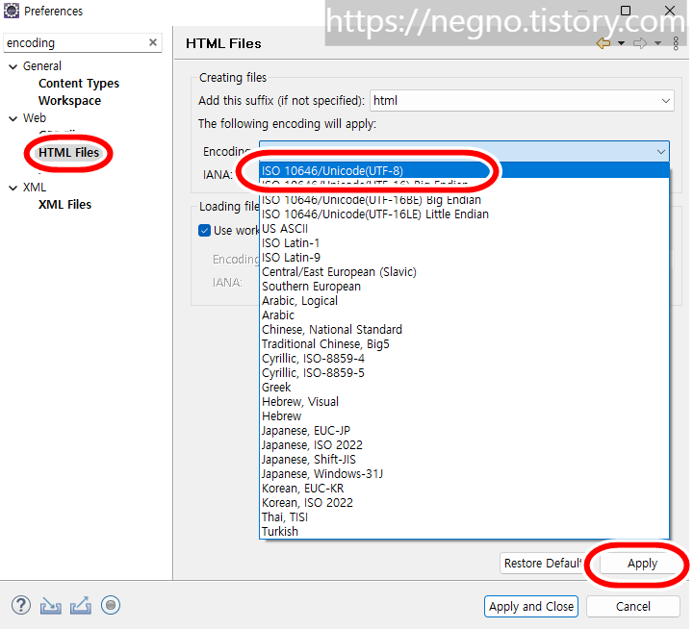Close the Preferences window

tap(670, 11)
